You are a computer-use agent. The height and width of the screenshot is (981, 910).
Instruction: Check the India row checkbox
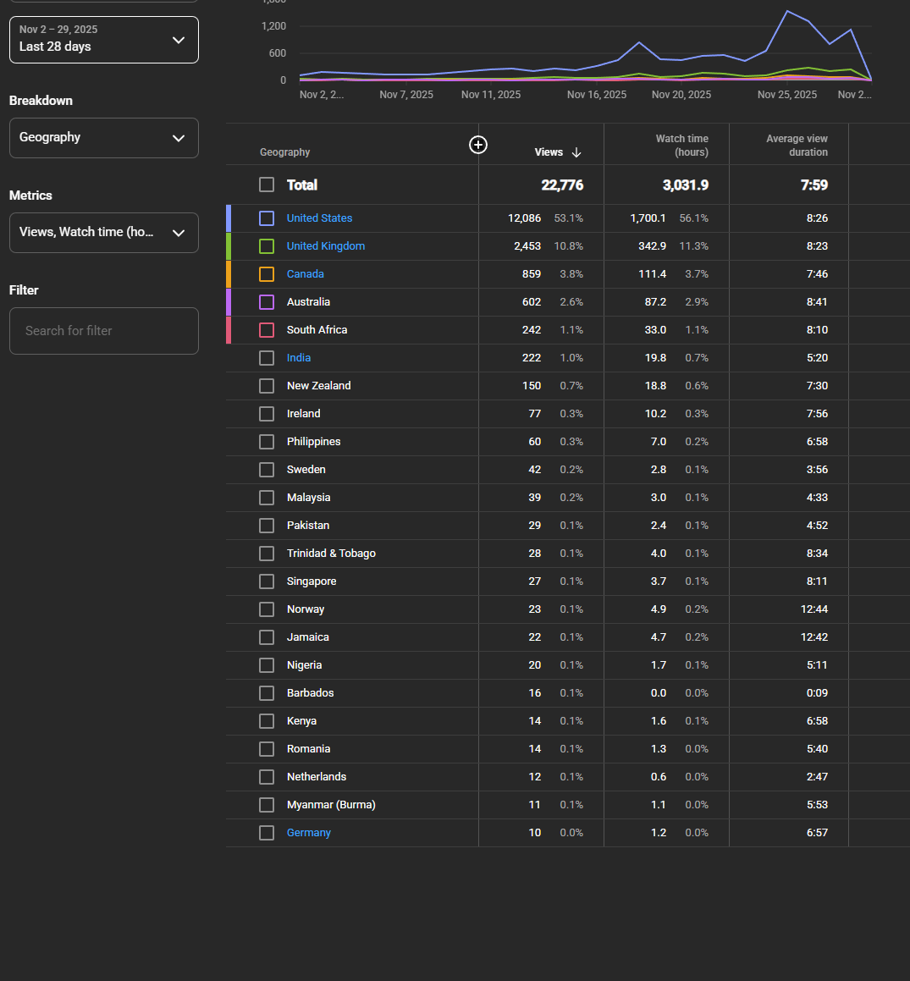pos(267,358)
